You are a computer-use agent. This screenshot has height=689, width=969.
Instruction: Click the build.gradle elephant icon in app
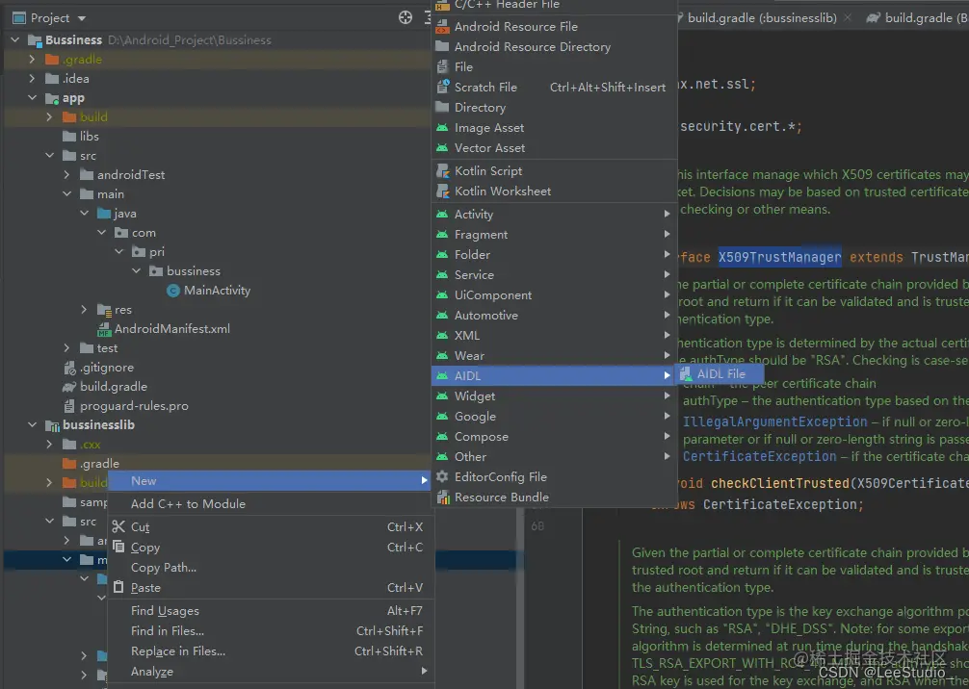69,387
